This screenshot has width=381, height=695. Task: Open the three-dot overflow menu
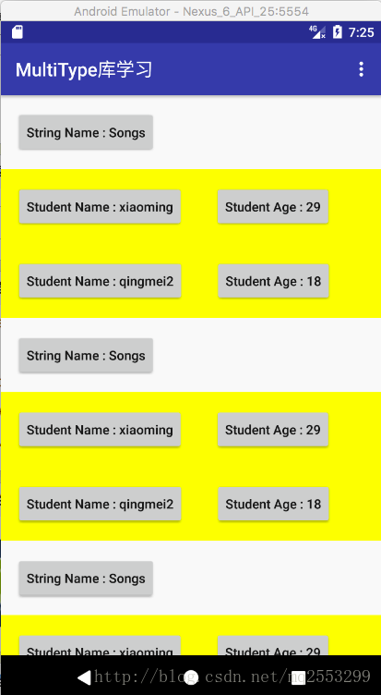point(361,69)
